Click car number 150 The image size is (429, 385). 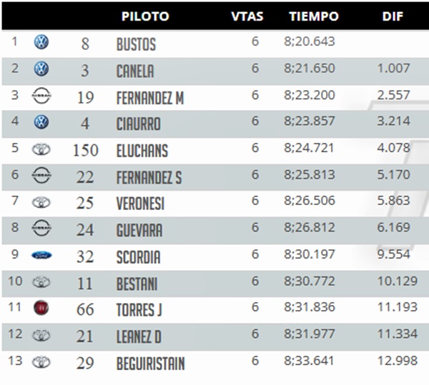86,150
